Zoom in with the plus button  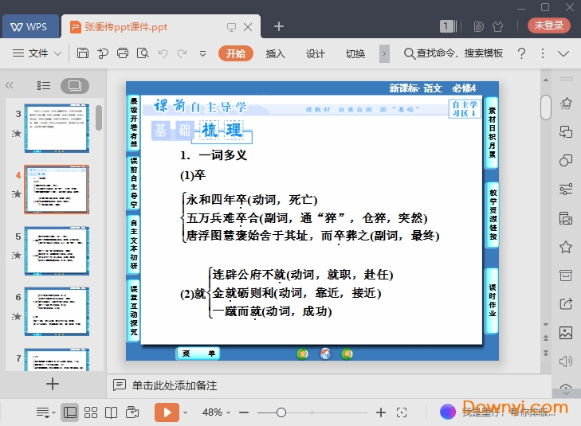[380, 412]
